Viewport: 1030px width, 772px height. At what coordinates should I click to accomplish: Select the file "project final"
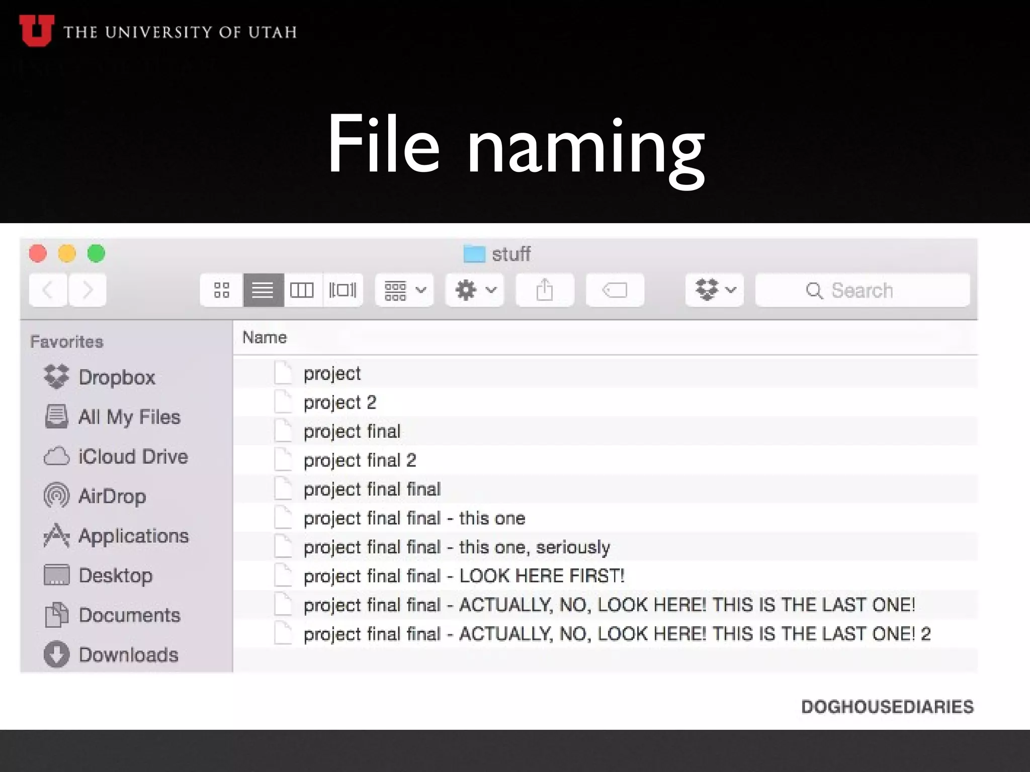tap(606, 431)
